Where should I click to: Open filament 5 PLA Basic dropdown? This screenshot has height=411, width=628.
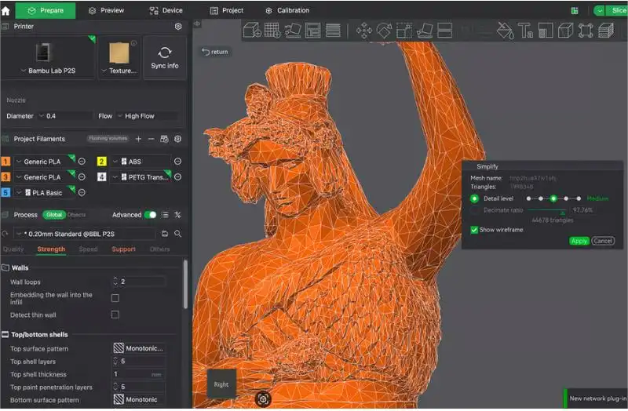(43, 192)
